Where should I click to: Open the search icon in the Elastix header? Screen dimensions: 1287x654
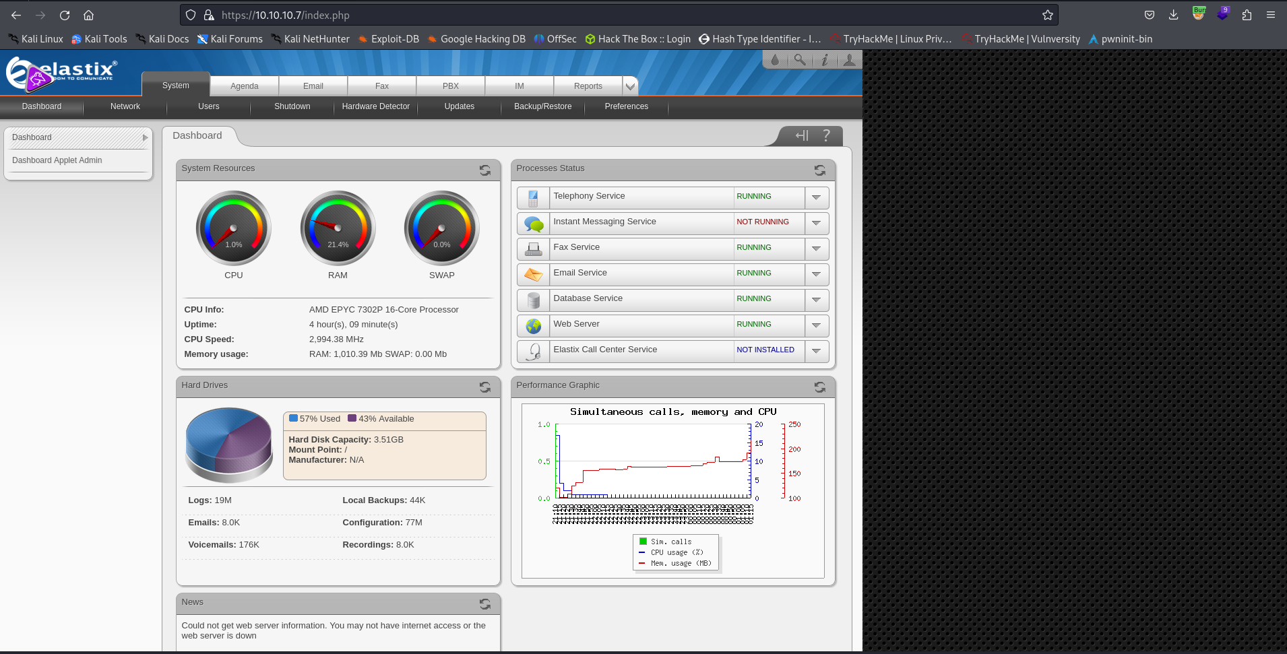800,60
